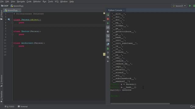Stop the running console with the red square

[108, 19]
